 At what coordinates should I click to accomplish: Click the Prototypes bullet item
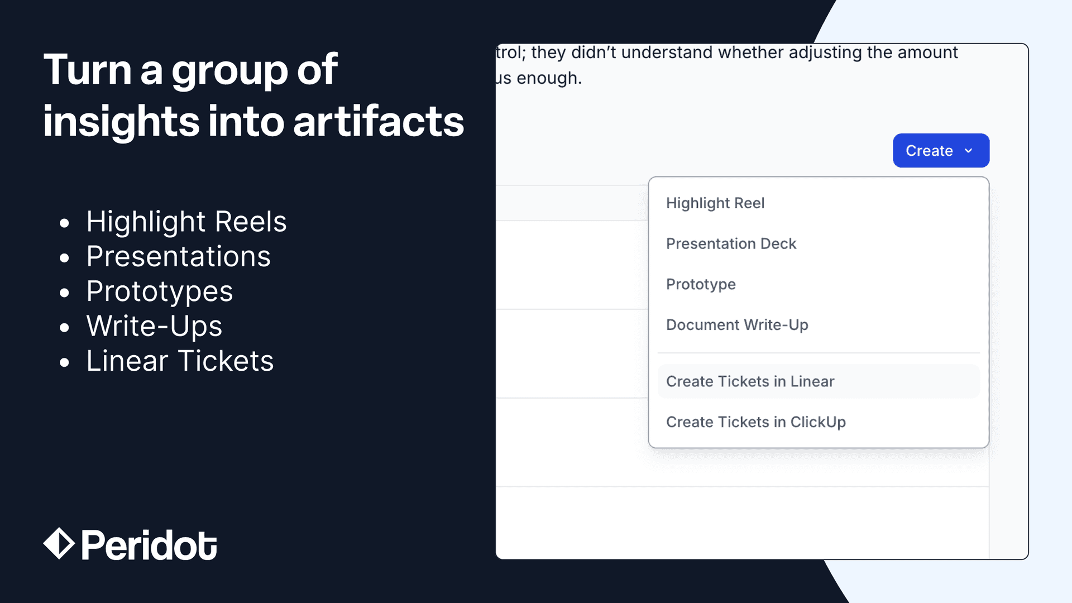point(160,291)
